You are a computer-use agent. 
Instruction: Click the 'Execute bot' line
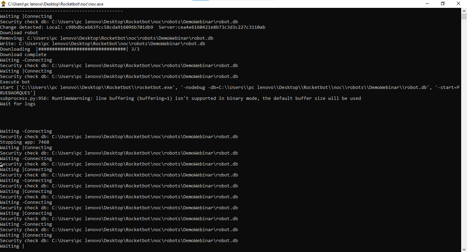click(x=15, y=82)
